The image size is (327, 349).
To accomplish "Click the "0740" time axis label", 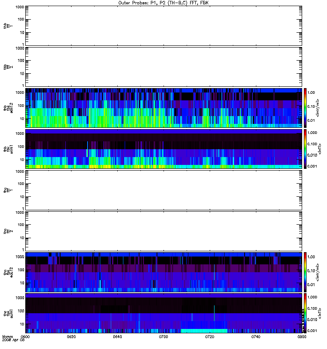I will point(256,337).
